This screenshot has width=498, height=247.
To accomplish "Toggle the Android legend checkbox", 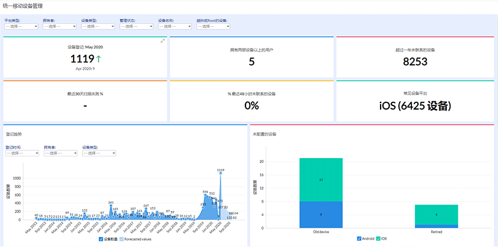I will (x=359, y=238).
